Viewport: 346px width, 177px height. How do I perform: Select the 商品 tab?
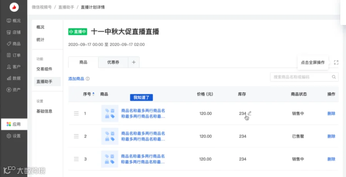click(83, 62)
